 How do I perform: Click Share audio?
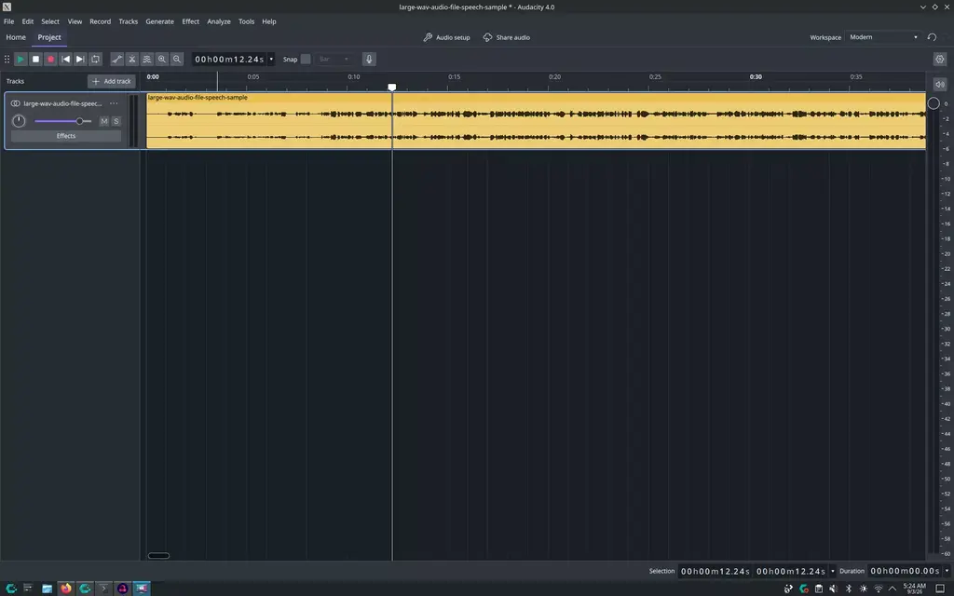click(x=506, y=37)
